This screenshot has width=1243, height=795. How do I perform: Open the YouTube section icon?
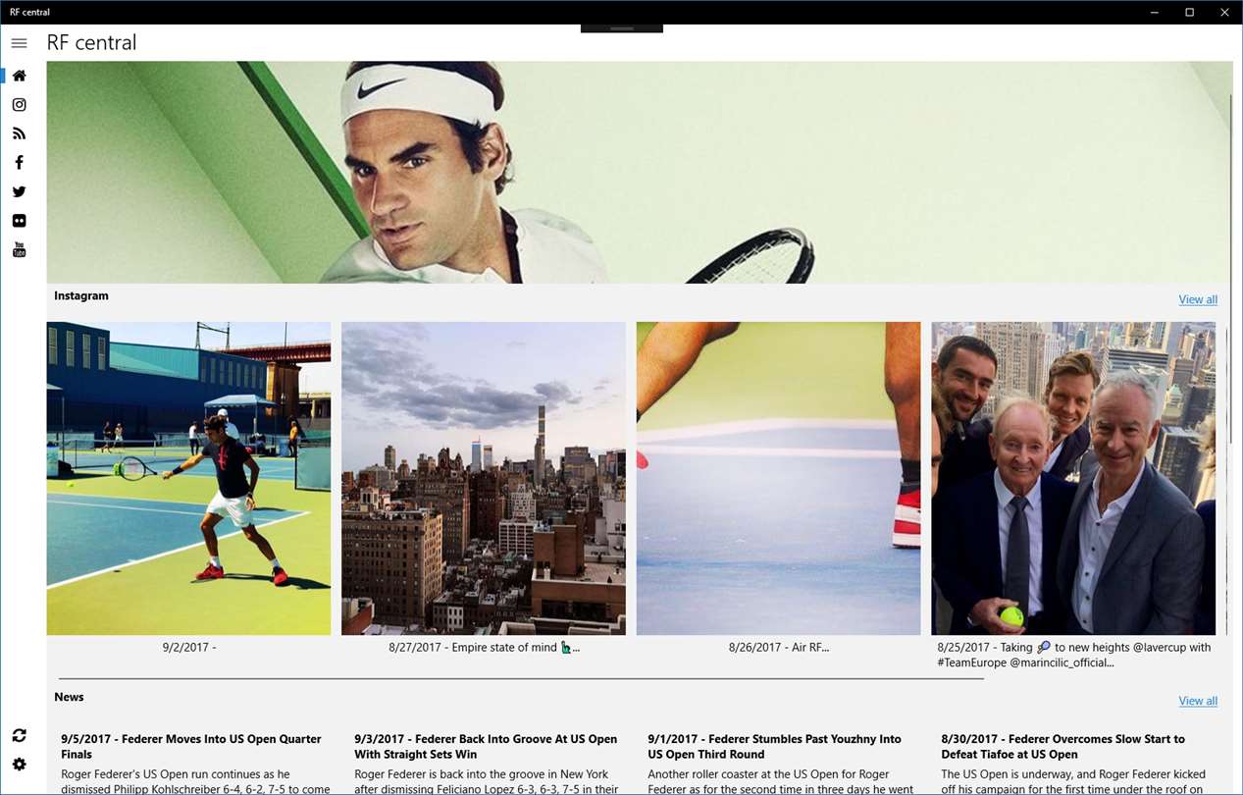[x=19, y=250]
